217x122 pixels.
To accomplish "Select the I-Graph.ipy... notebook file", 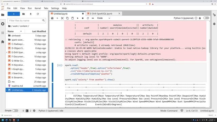I will (x=27, y=69).
